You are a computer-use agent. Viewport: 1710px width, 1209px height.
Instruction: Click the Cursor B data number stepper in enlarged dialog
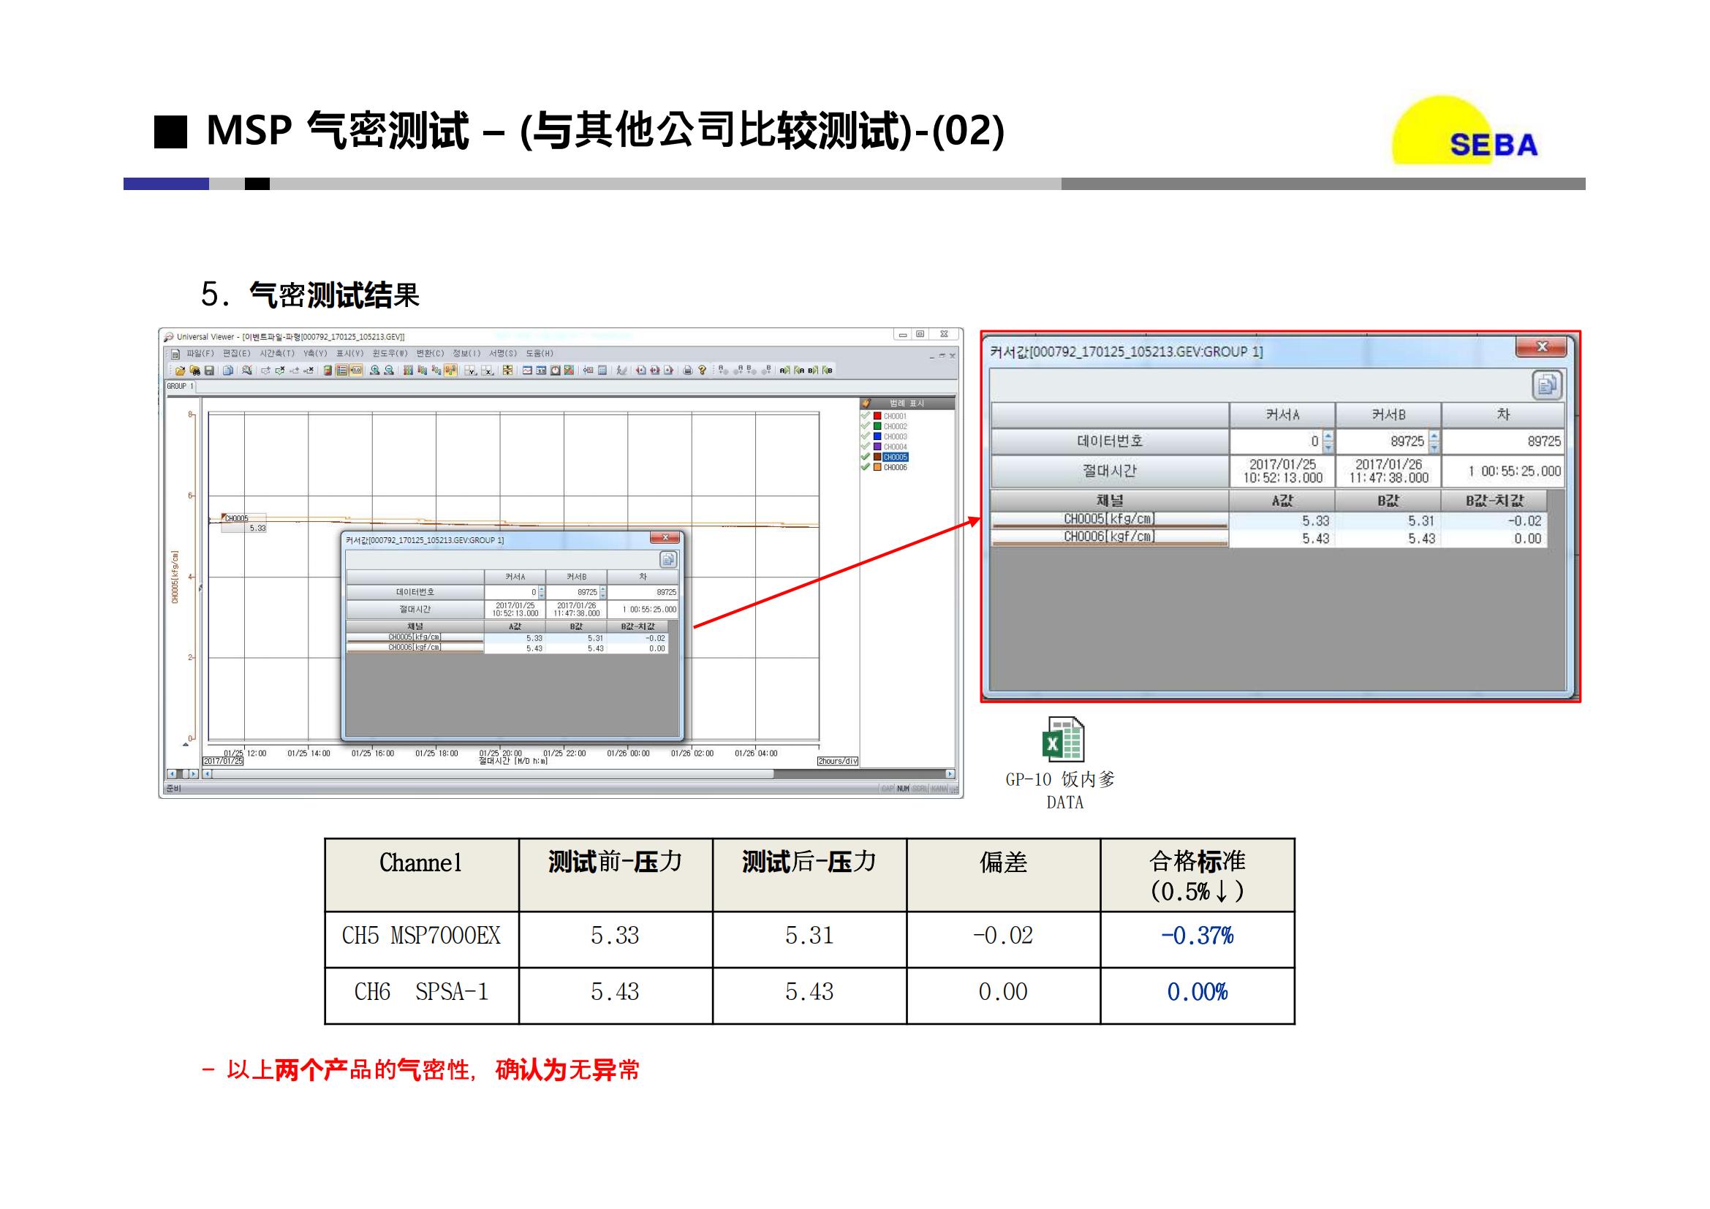coord(1434,441)
